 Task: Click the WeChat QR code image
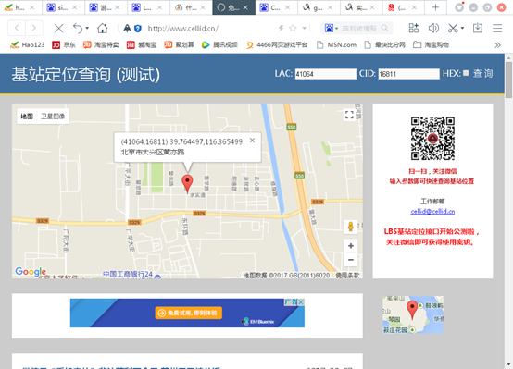[432, 139]
